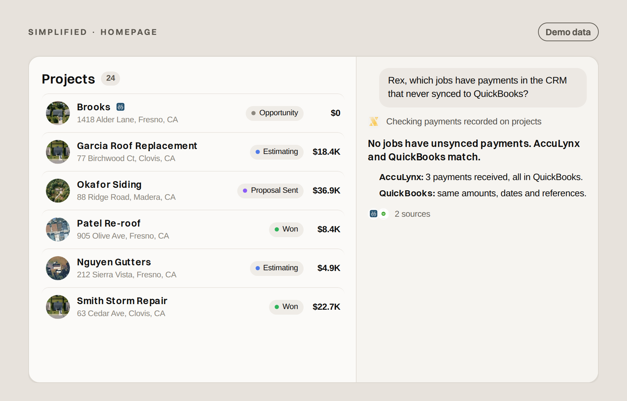Click the Estimating status on Nguyen Gutters
The height and width of the screenshot is (401, 627).
(x=277, y=268)
